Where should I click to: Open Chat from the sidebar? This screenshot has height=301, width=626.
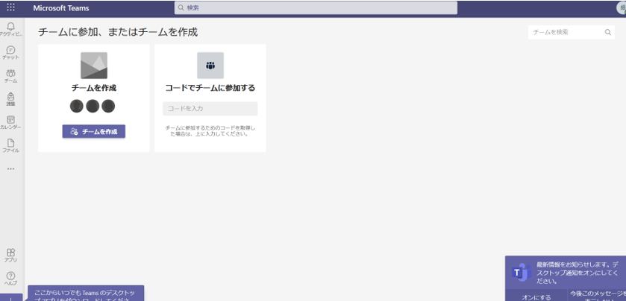(10, 53)
